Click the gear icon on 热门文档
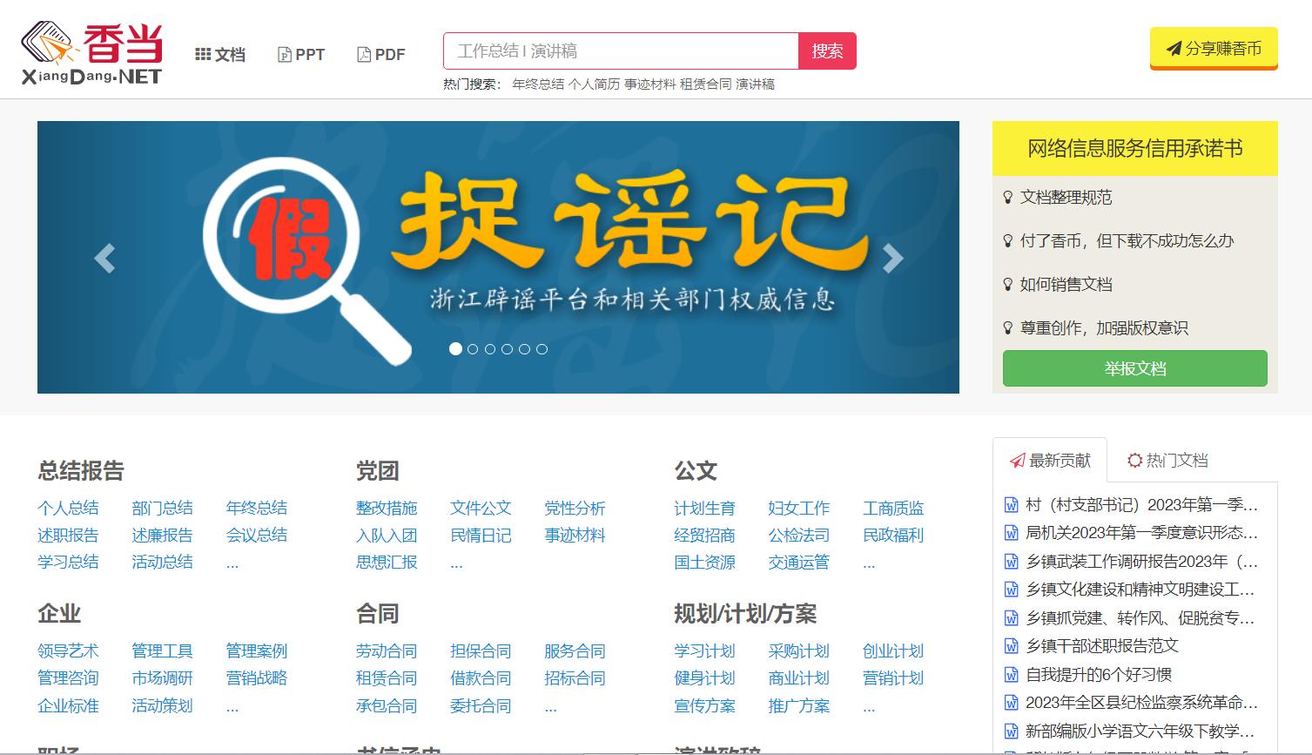The image size is (1312, 755). [x=1134, y=460]
